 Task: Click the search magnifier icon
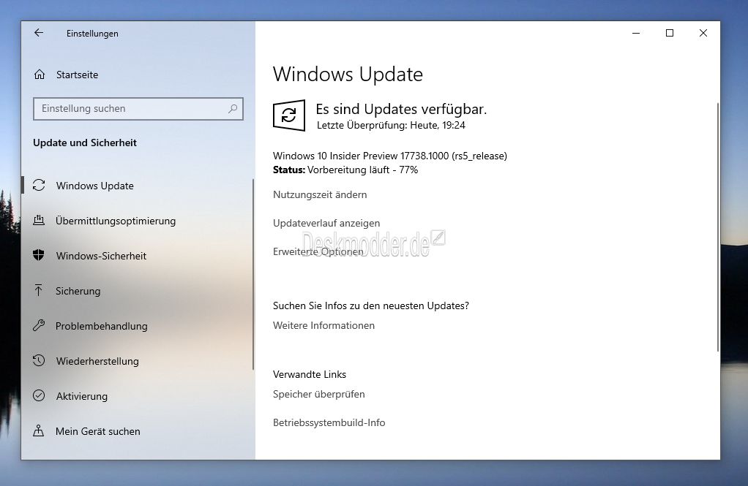click(233, 109)
